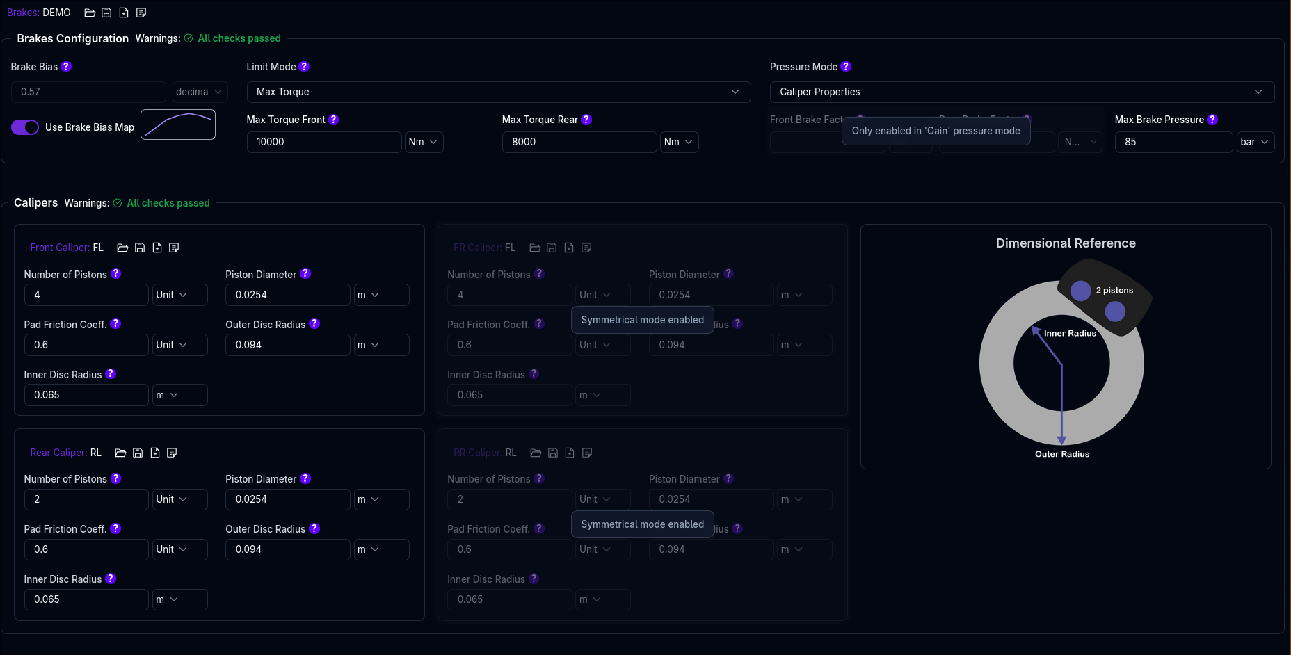Edit Rear Caliper Number of Pistons field
The height and width of the screenshot is (655, 1291).
point(86,499)
